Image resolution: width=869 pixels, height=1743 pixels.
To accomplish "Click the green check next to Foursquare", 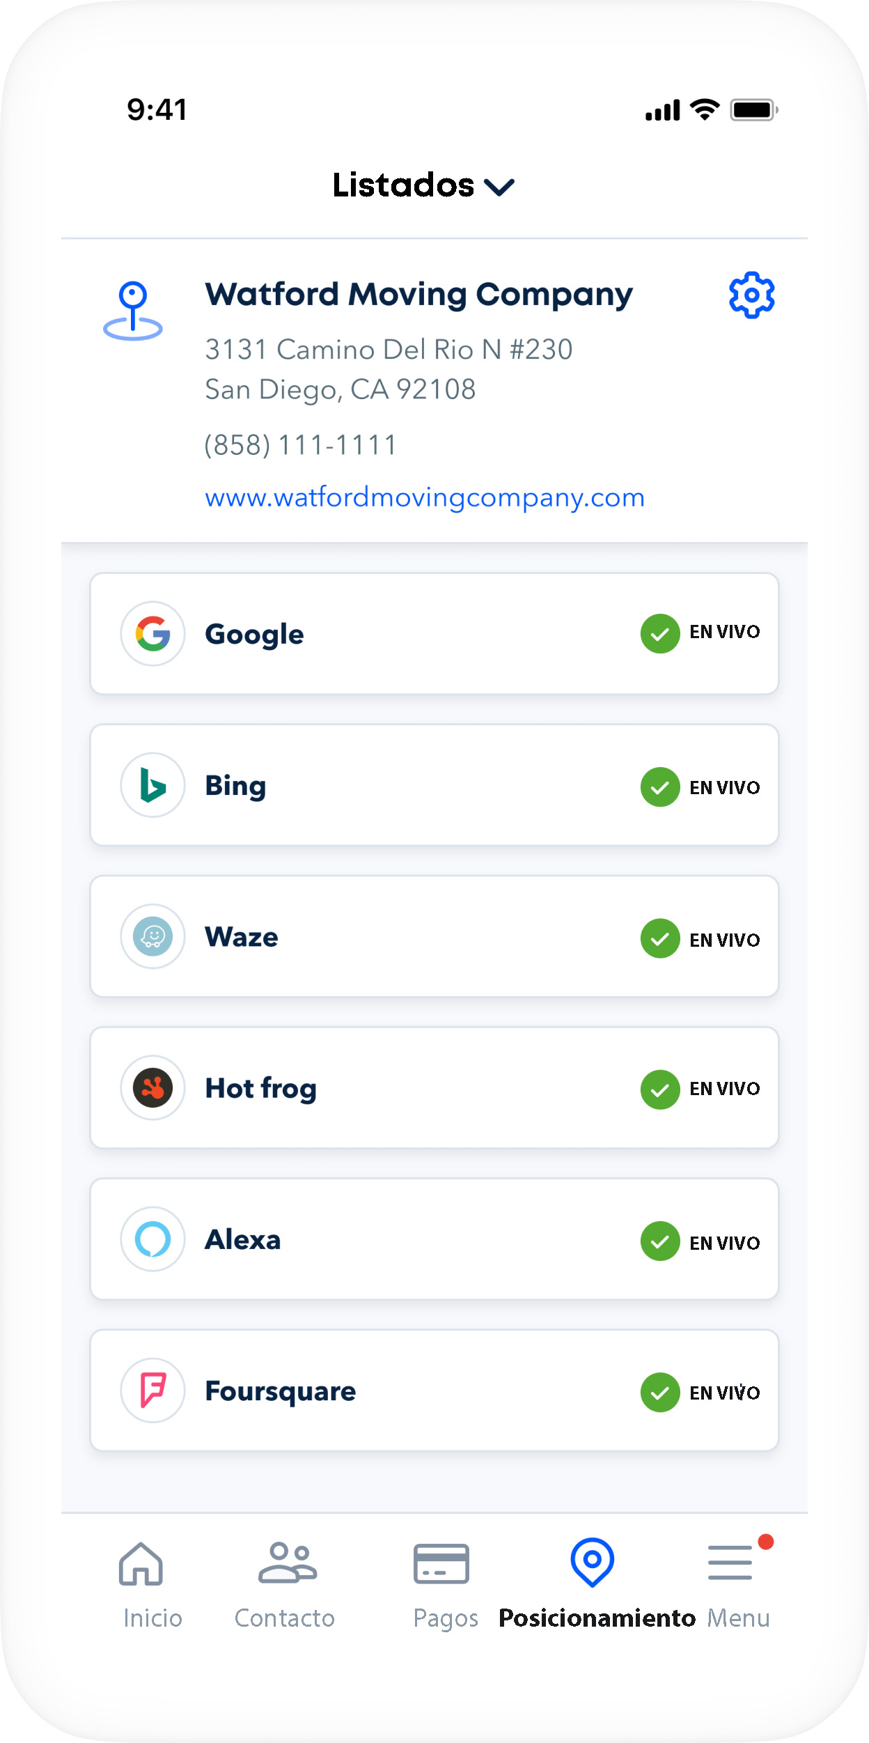I will point(659,1392).
